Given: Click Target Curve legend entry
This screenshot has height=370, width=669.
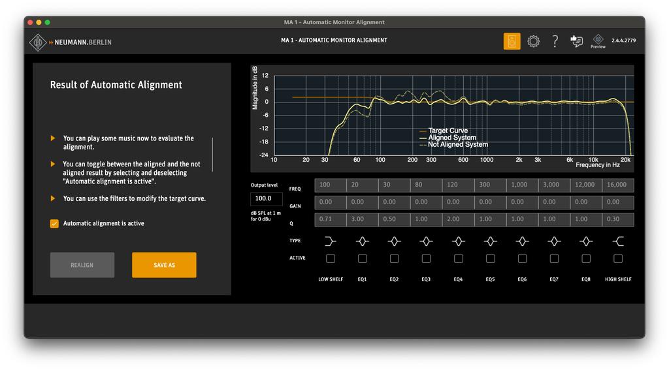Looking at the screenshot, I should [444, 131].
